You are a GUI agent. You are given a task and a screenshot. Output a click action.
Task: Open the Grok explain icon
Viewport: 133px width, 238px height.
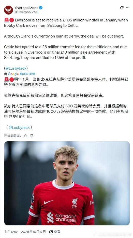pyautogui.click(x=122, y=8)
